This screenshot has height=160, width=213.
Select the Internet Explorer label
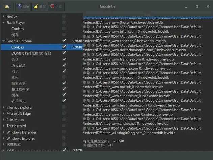pos(20,107)
